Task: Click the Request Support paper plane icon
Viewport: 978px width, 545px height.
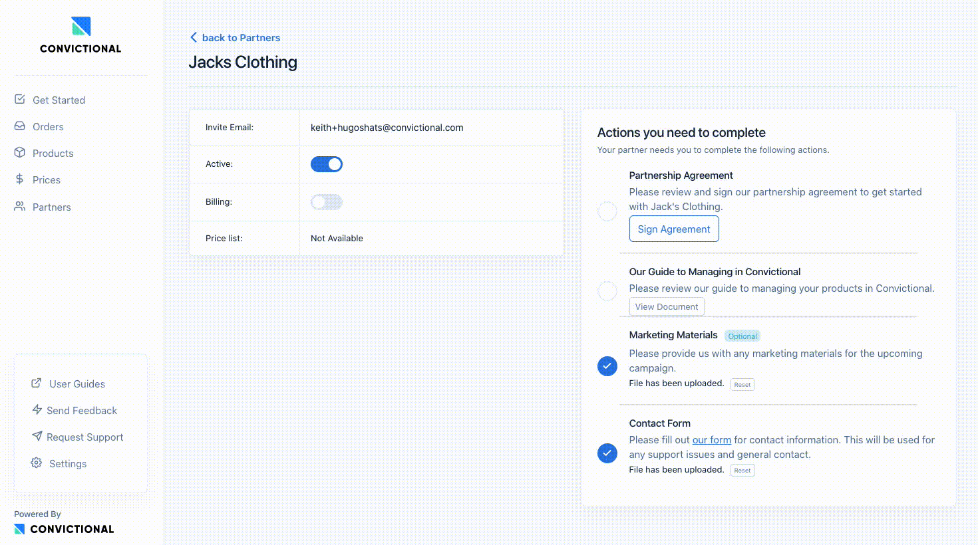Action: [x=37, y=436]
